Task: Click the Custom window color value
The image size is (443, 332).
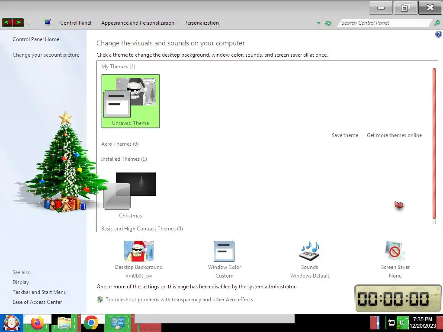Action: point(225,276)
